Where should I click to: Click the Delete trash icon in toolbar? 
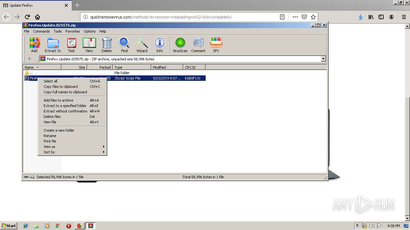107,45
